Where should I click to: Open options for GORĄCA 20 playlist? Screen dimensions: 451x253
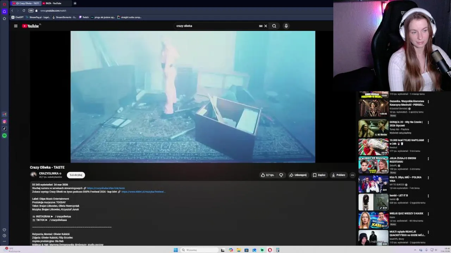tap(428, 123)
